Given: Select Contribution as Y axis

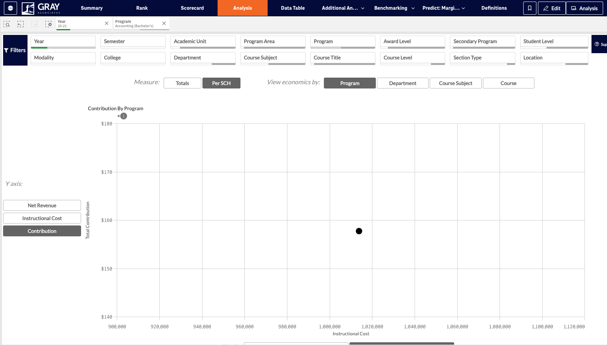Looking at the screenshot, I should pos(42,231).
